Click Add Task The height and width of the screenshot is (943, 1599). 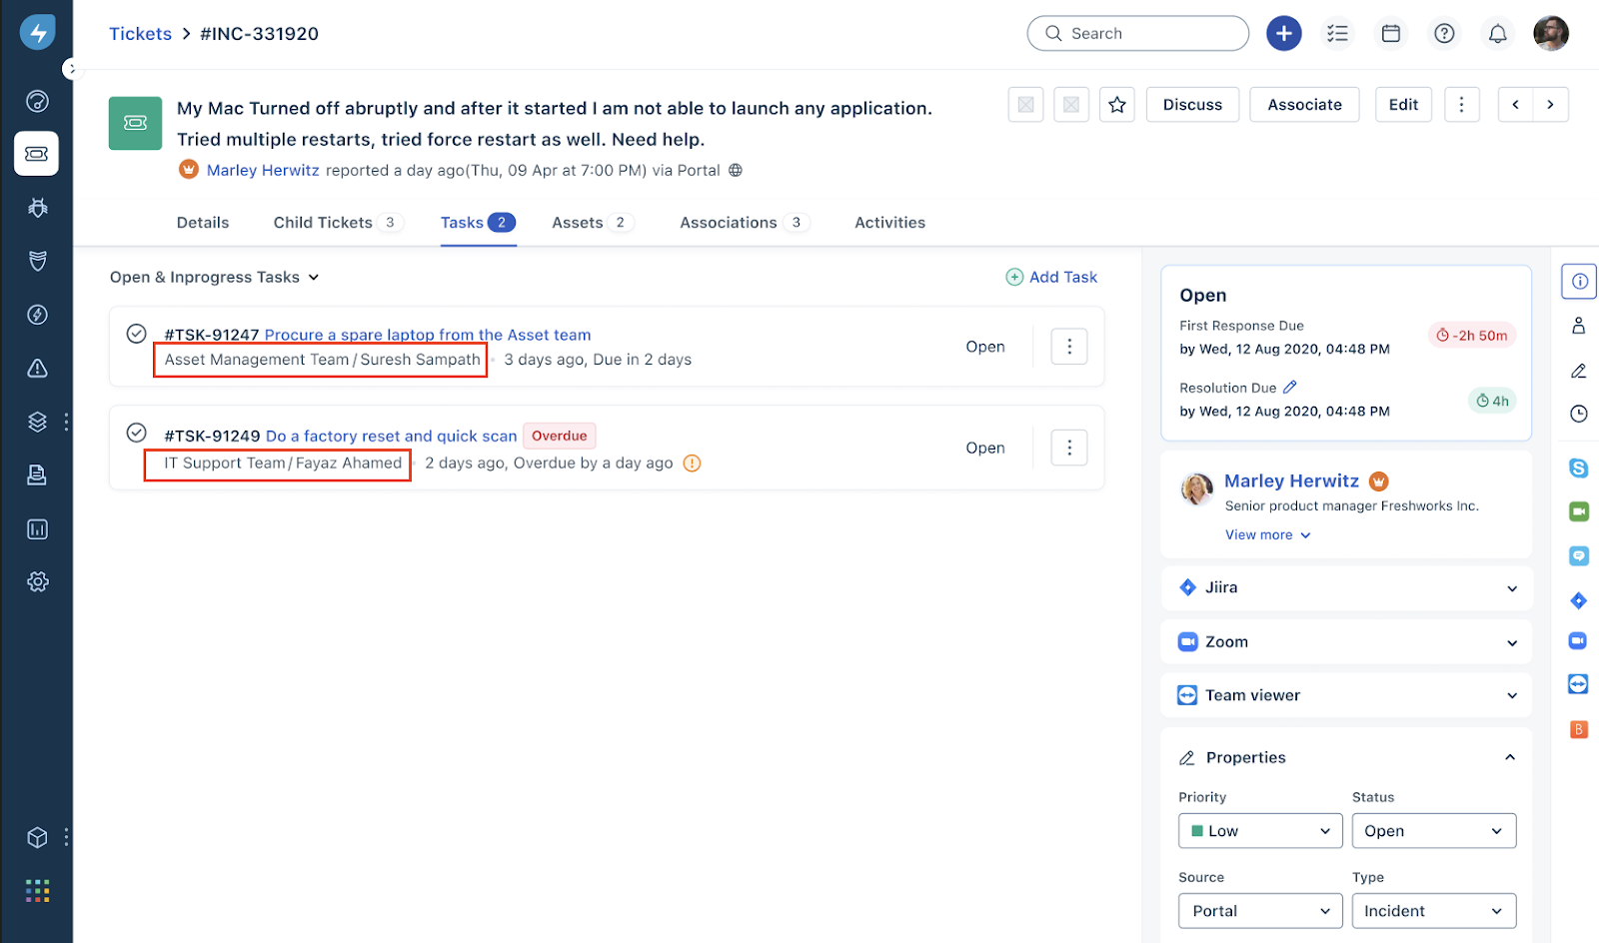[x=1051, y=277]
